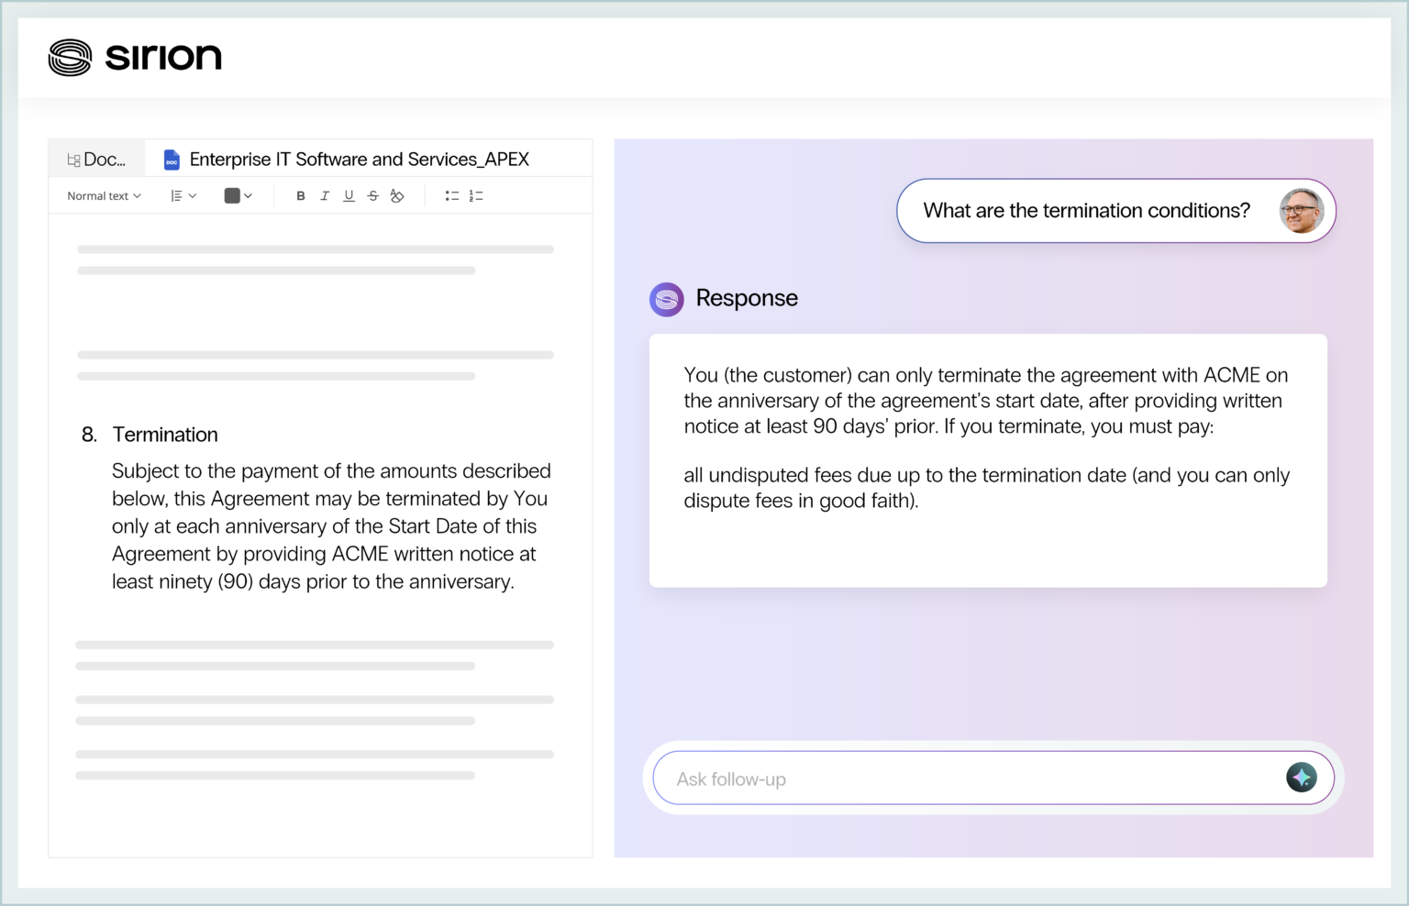Toggle bold formatting in the toolbar
This screenshot has width=1409, height=906.
coord(300,196)
